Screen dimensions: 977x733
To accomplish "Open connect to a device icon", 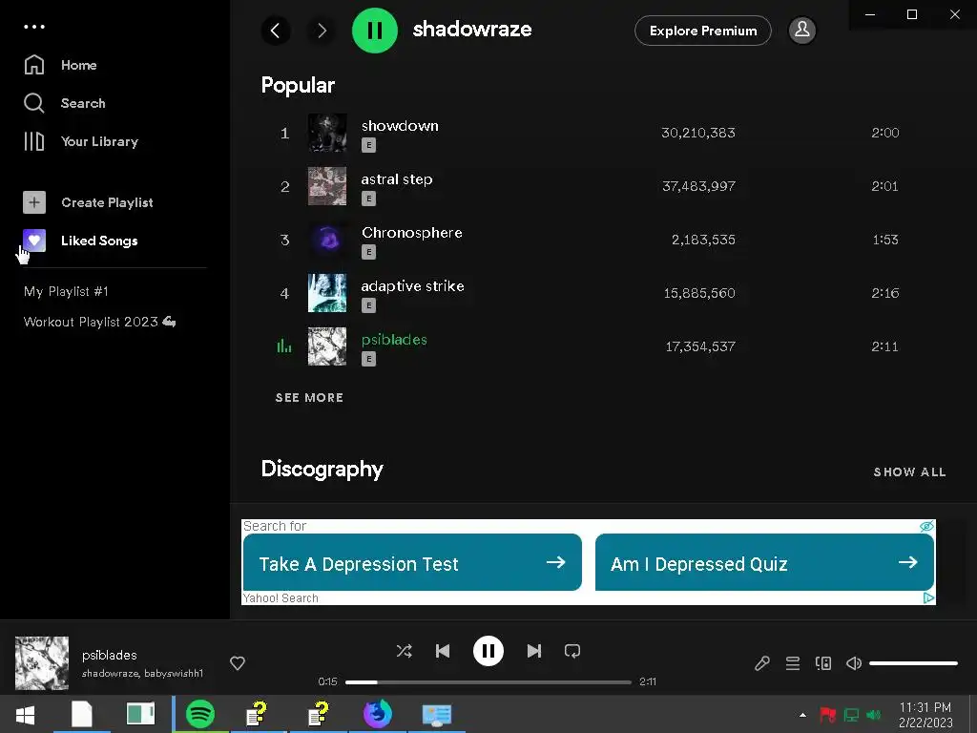I will [823, 663].
